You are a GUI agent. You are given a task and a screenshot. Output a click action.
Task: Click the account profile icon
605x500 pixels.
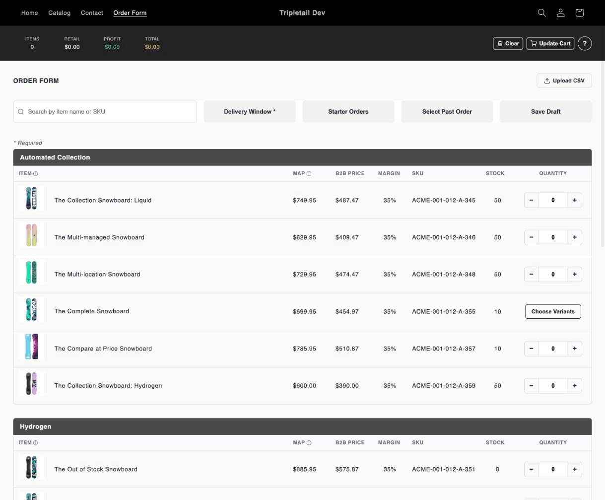[x=560, y=12]
